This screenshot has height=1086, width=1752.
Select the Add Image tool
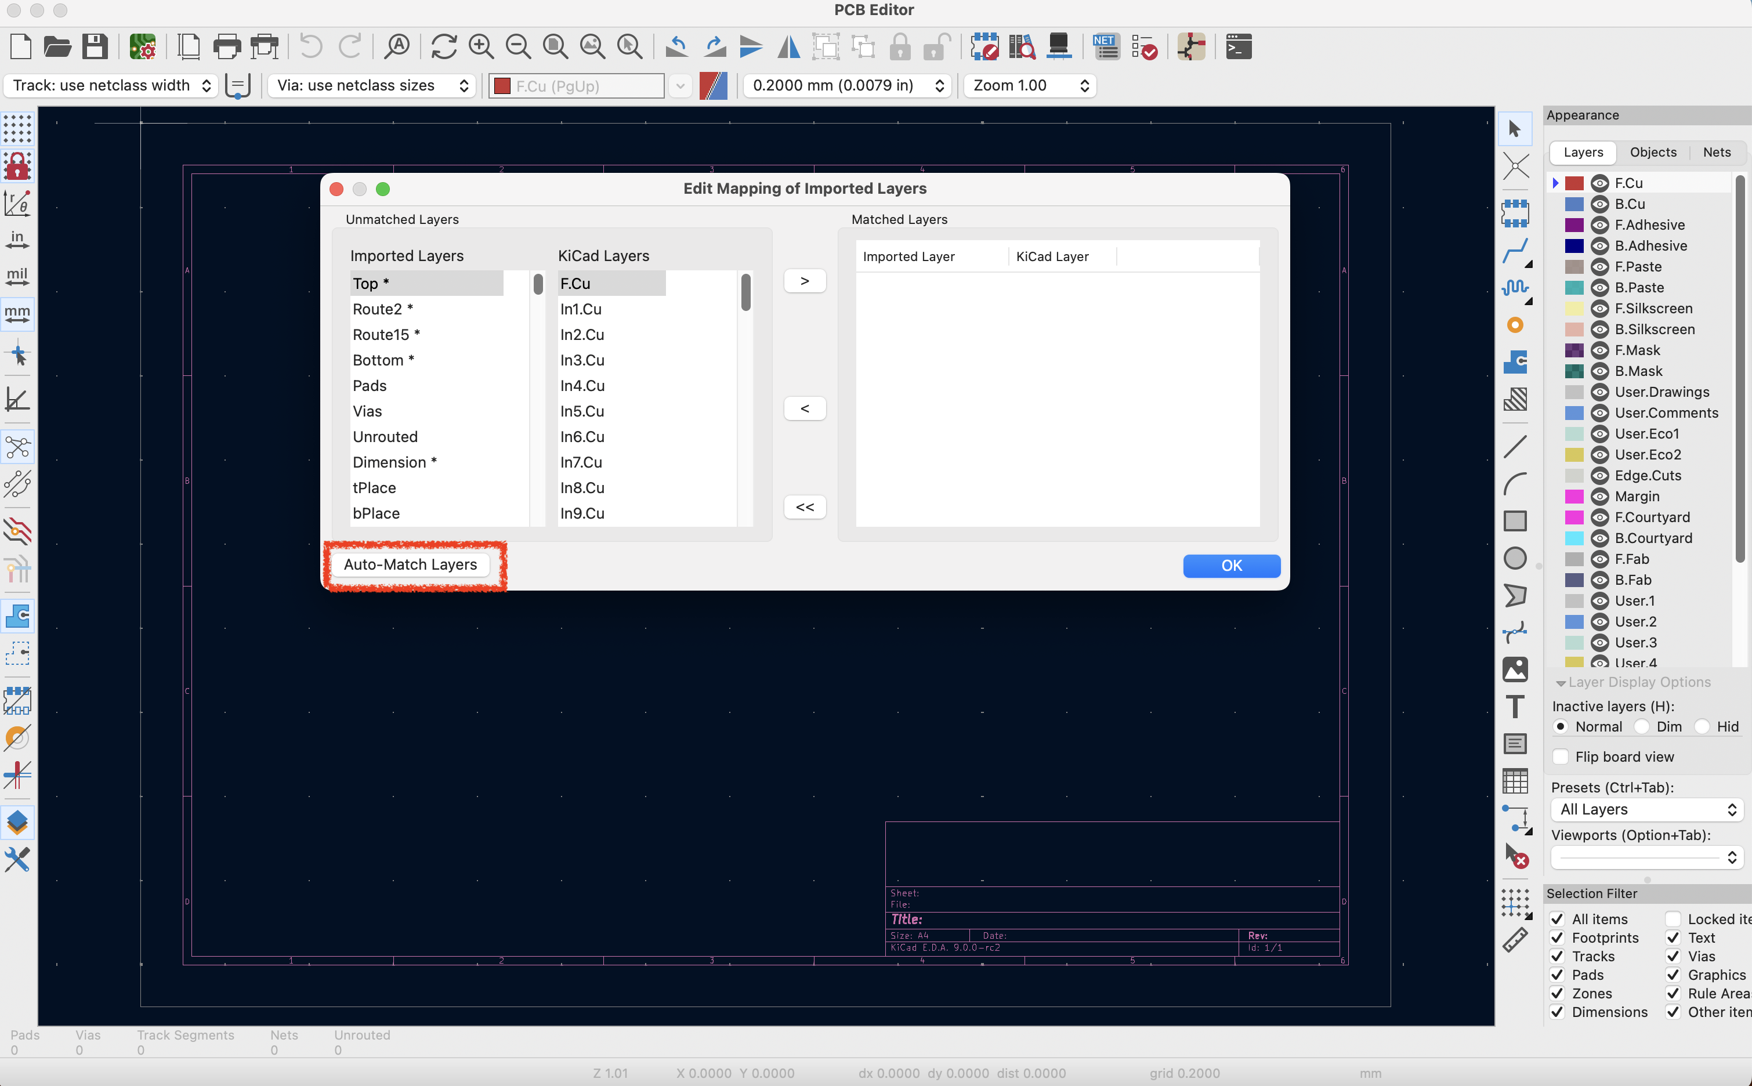[x=1515, y=669]
